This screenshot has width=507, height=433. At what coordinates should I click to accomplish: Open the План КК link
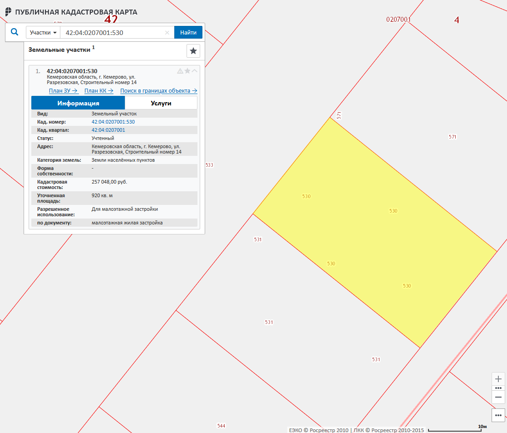tap(99, 91)
